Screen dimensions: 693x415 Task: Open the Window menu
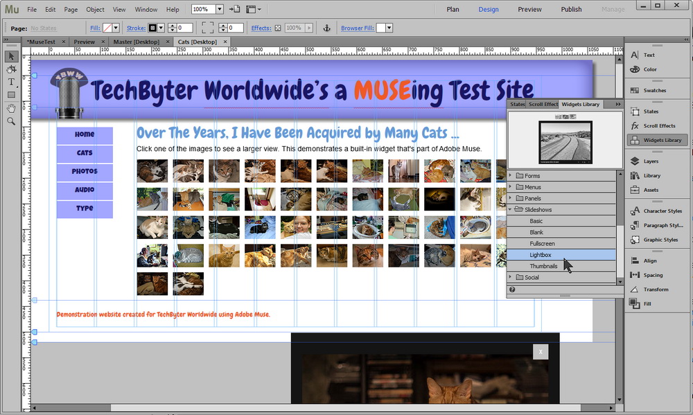click(146, 9)
